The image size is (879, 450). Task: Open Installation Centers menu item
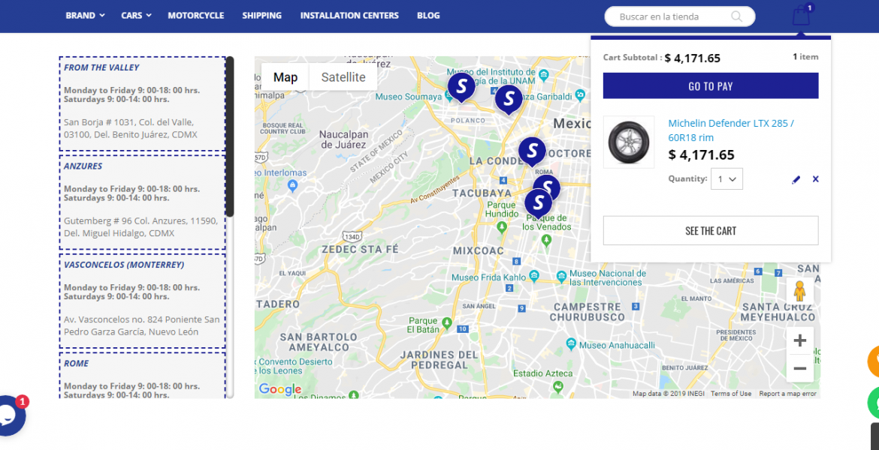tap(349, 16)
